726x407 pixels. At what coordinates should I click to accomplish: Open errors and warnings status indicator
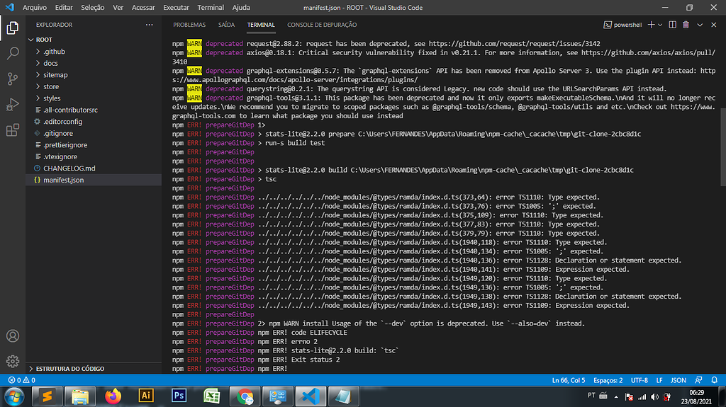tap(21, 380)
